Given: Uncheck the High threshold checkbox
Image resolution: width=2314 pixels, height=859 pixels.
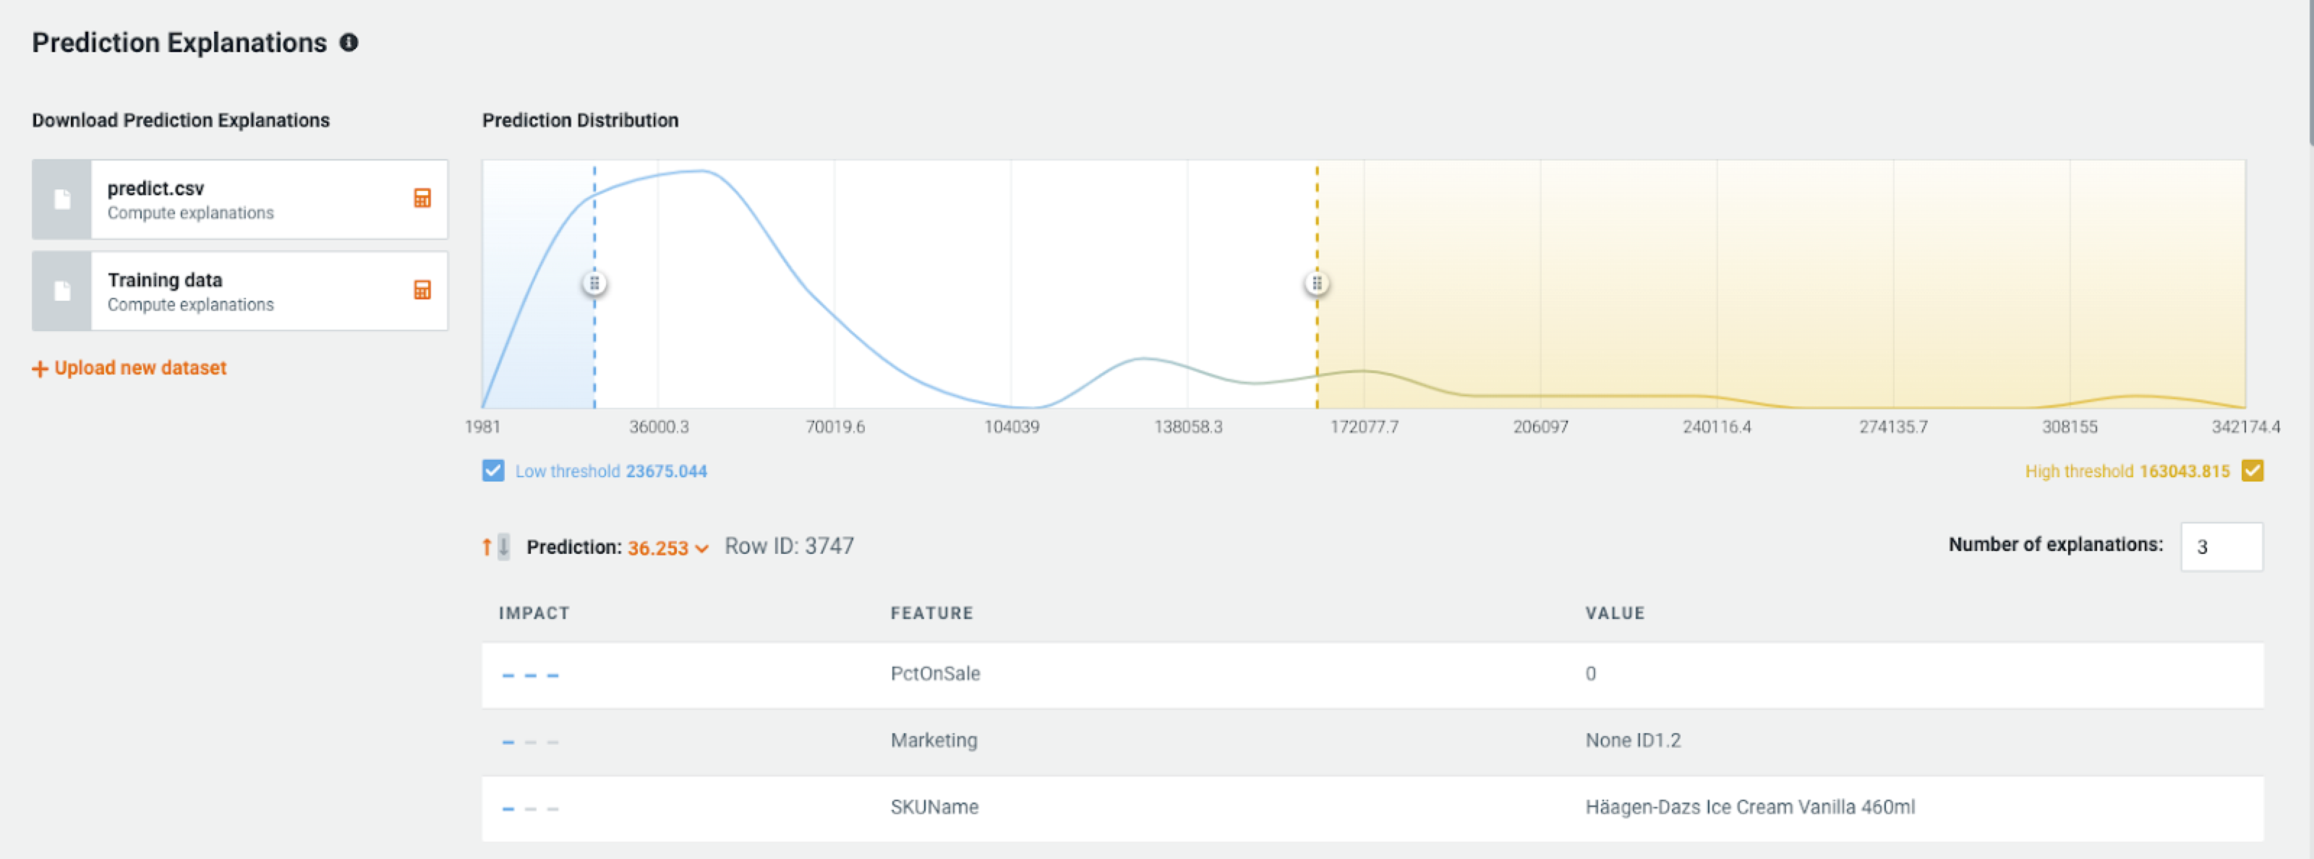Looking at the screenshot, I should click(2252, 471).
